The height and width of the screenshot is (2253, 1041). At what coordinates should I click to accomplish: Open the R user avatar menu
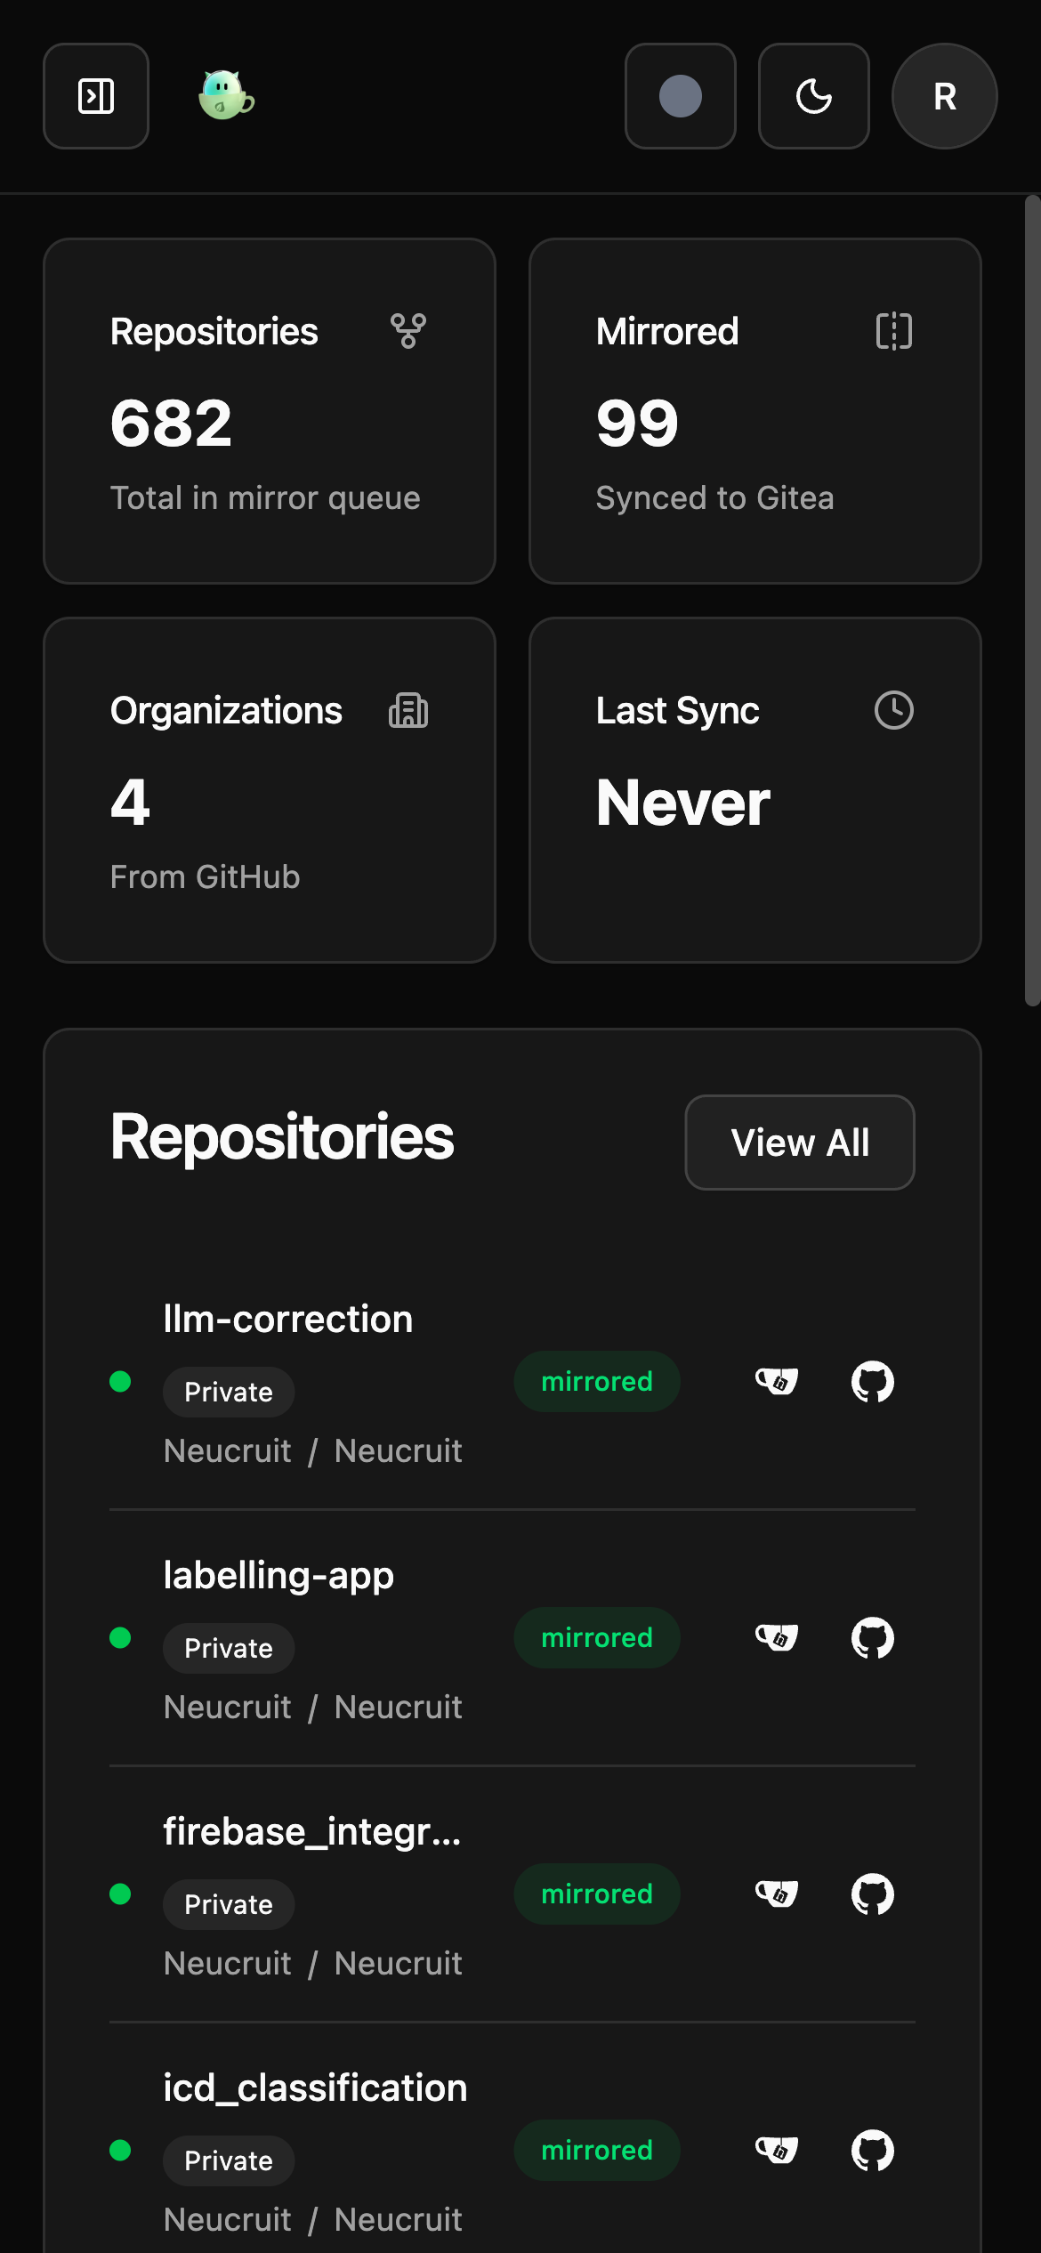click(x=944, y=96)
